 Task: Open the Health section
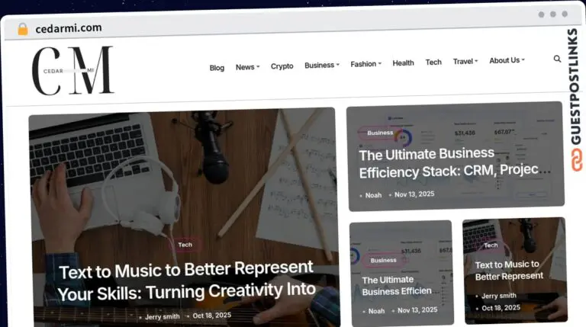click(403, 63)
